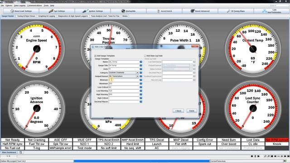This screenshot has width=290, height=163.
Task: Click in the Maximum input field
Action: coord(124,83)
